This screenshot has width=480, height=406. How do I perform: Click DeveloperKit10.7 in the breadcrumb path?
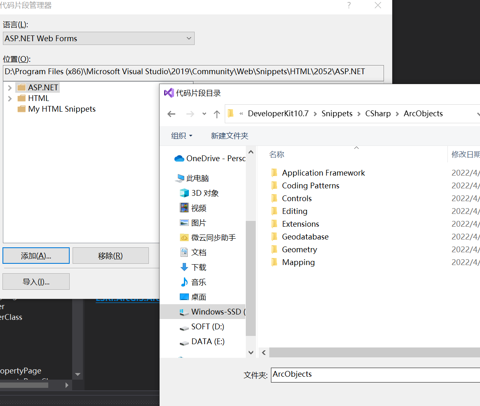click(x=278, y=114)
